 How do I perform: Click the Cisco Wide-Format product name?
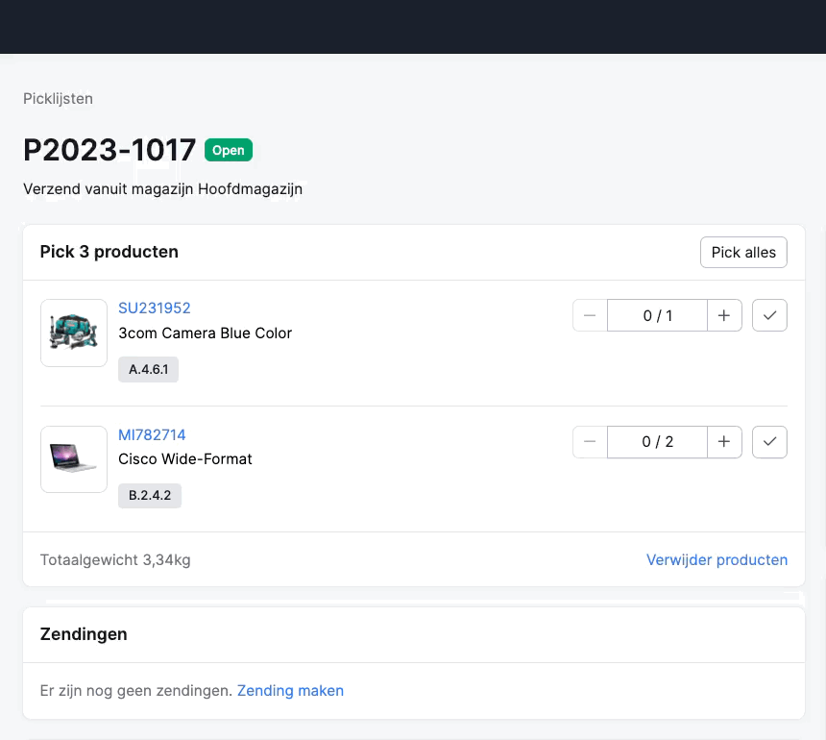click(x=184, y=459)
